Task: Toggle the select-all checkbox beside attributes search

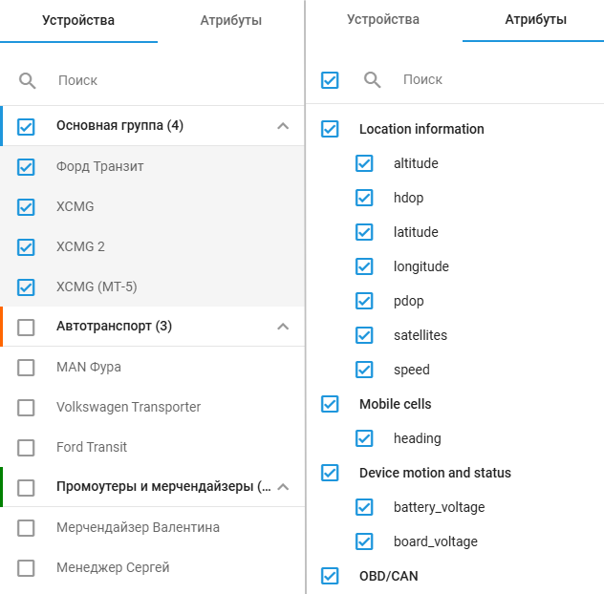Action: (x=330, y=80)
